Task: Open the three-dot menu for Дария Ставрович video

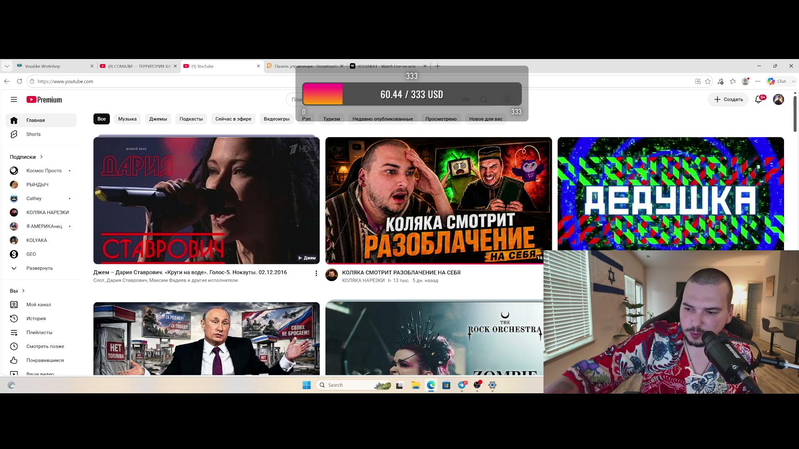Action: [316, 273]
